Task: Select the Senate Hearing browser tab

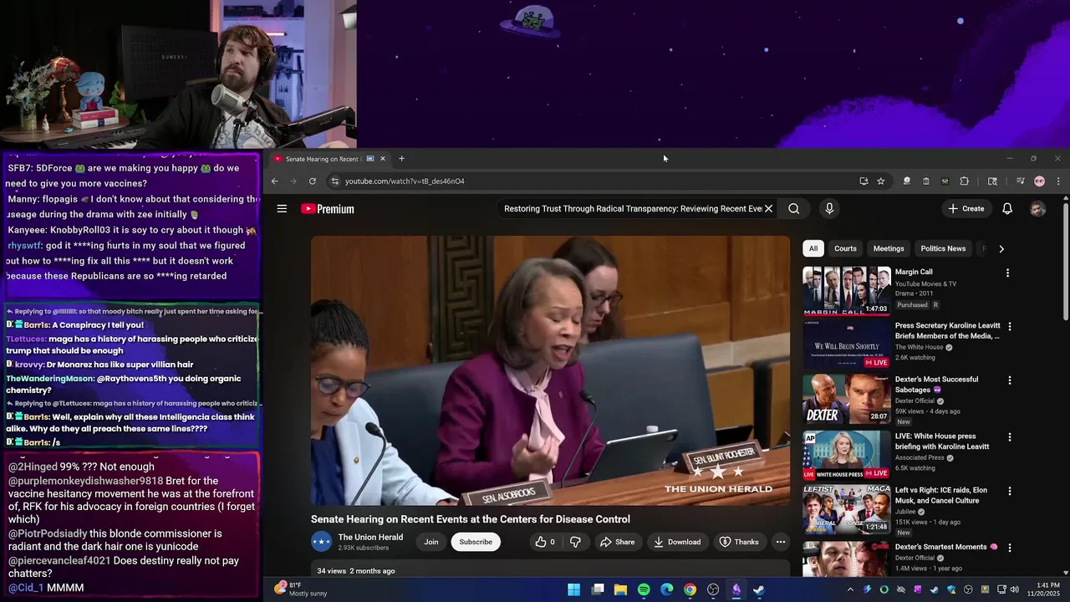Action: [329, 159]
